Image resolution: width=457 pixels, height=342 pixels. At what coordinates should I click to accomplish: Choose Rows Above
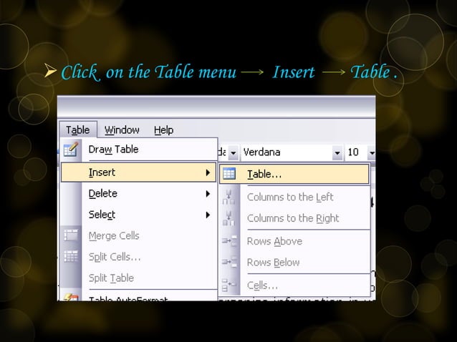[294, 241]
